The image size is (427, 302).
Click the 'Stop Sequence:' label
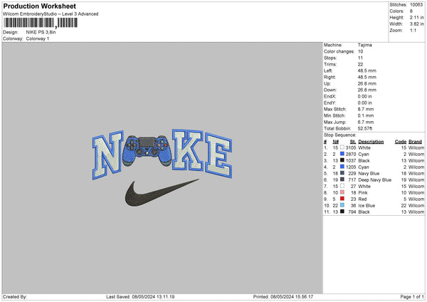pyautogui.click(x=340, y=135)
